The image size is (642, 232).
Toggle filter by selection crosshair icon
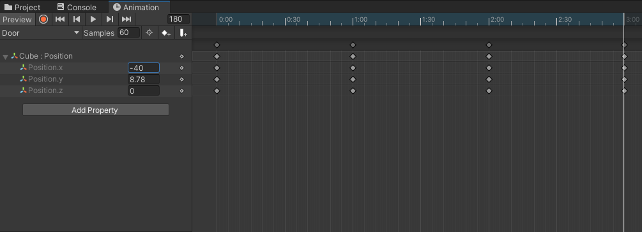(149, 33)
